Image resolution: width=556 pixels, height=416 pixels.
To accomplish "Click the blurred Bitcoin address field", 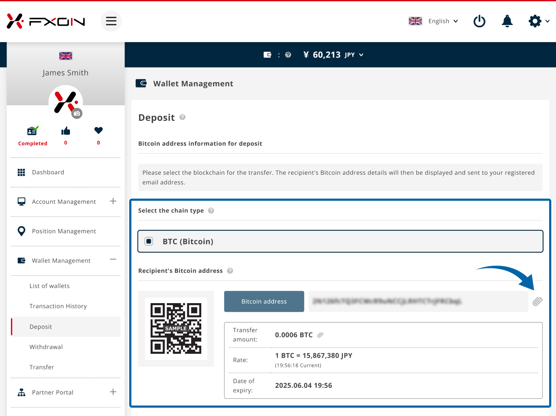I will [418, 301].
